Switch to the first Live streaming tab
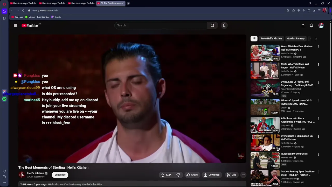 pyautogui.click(x=23, y=3)
